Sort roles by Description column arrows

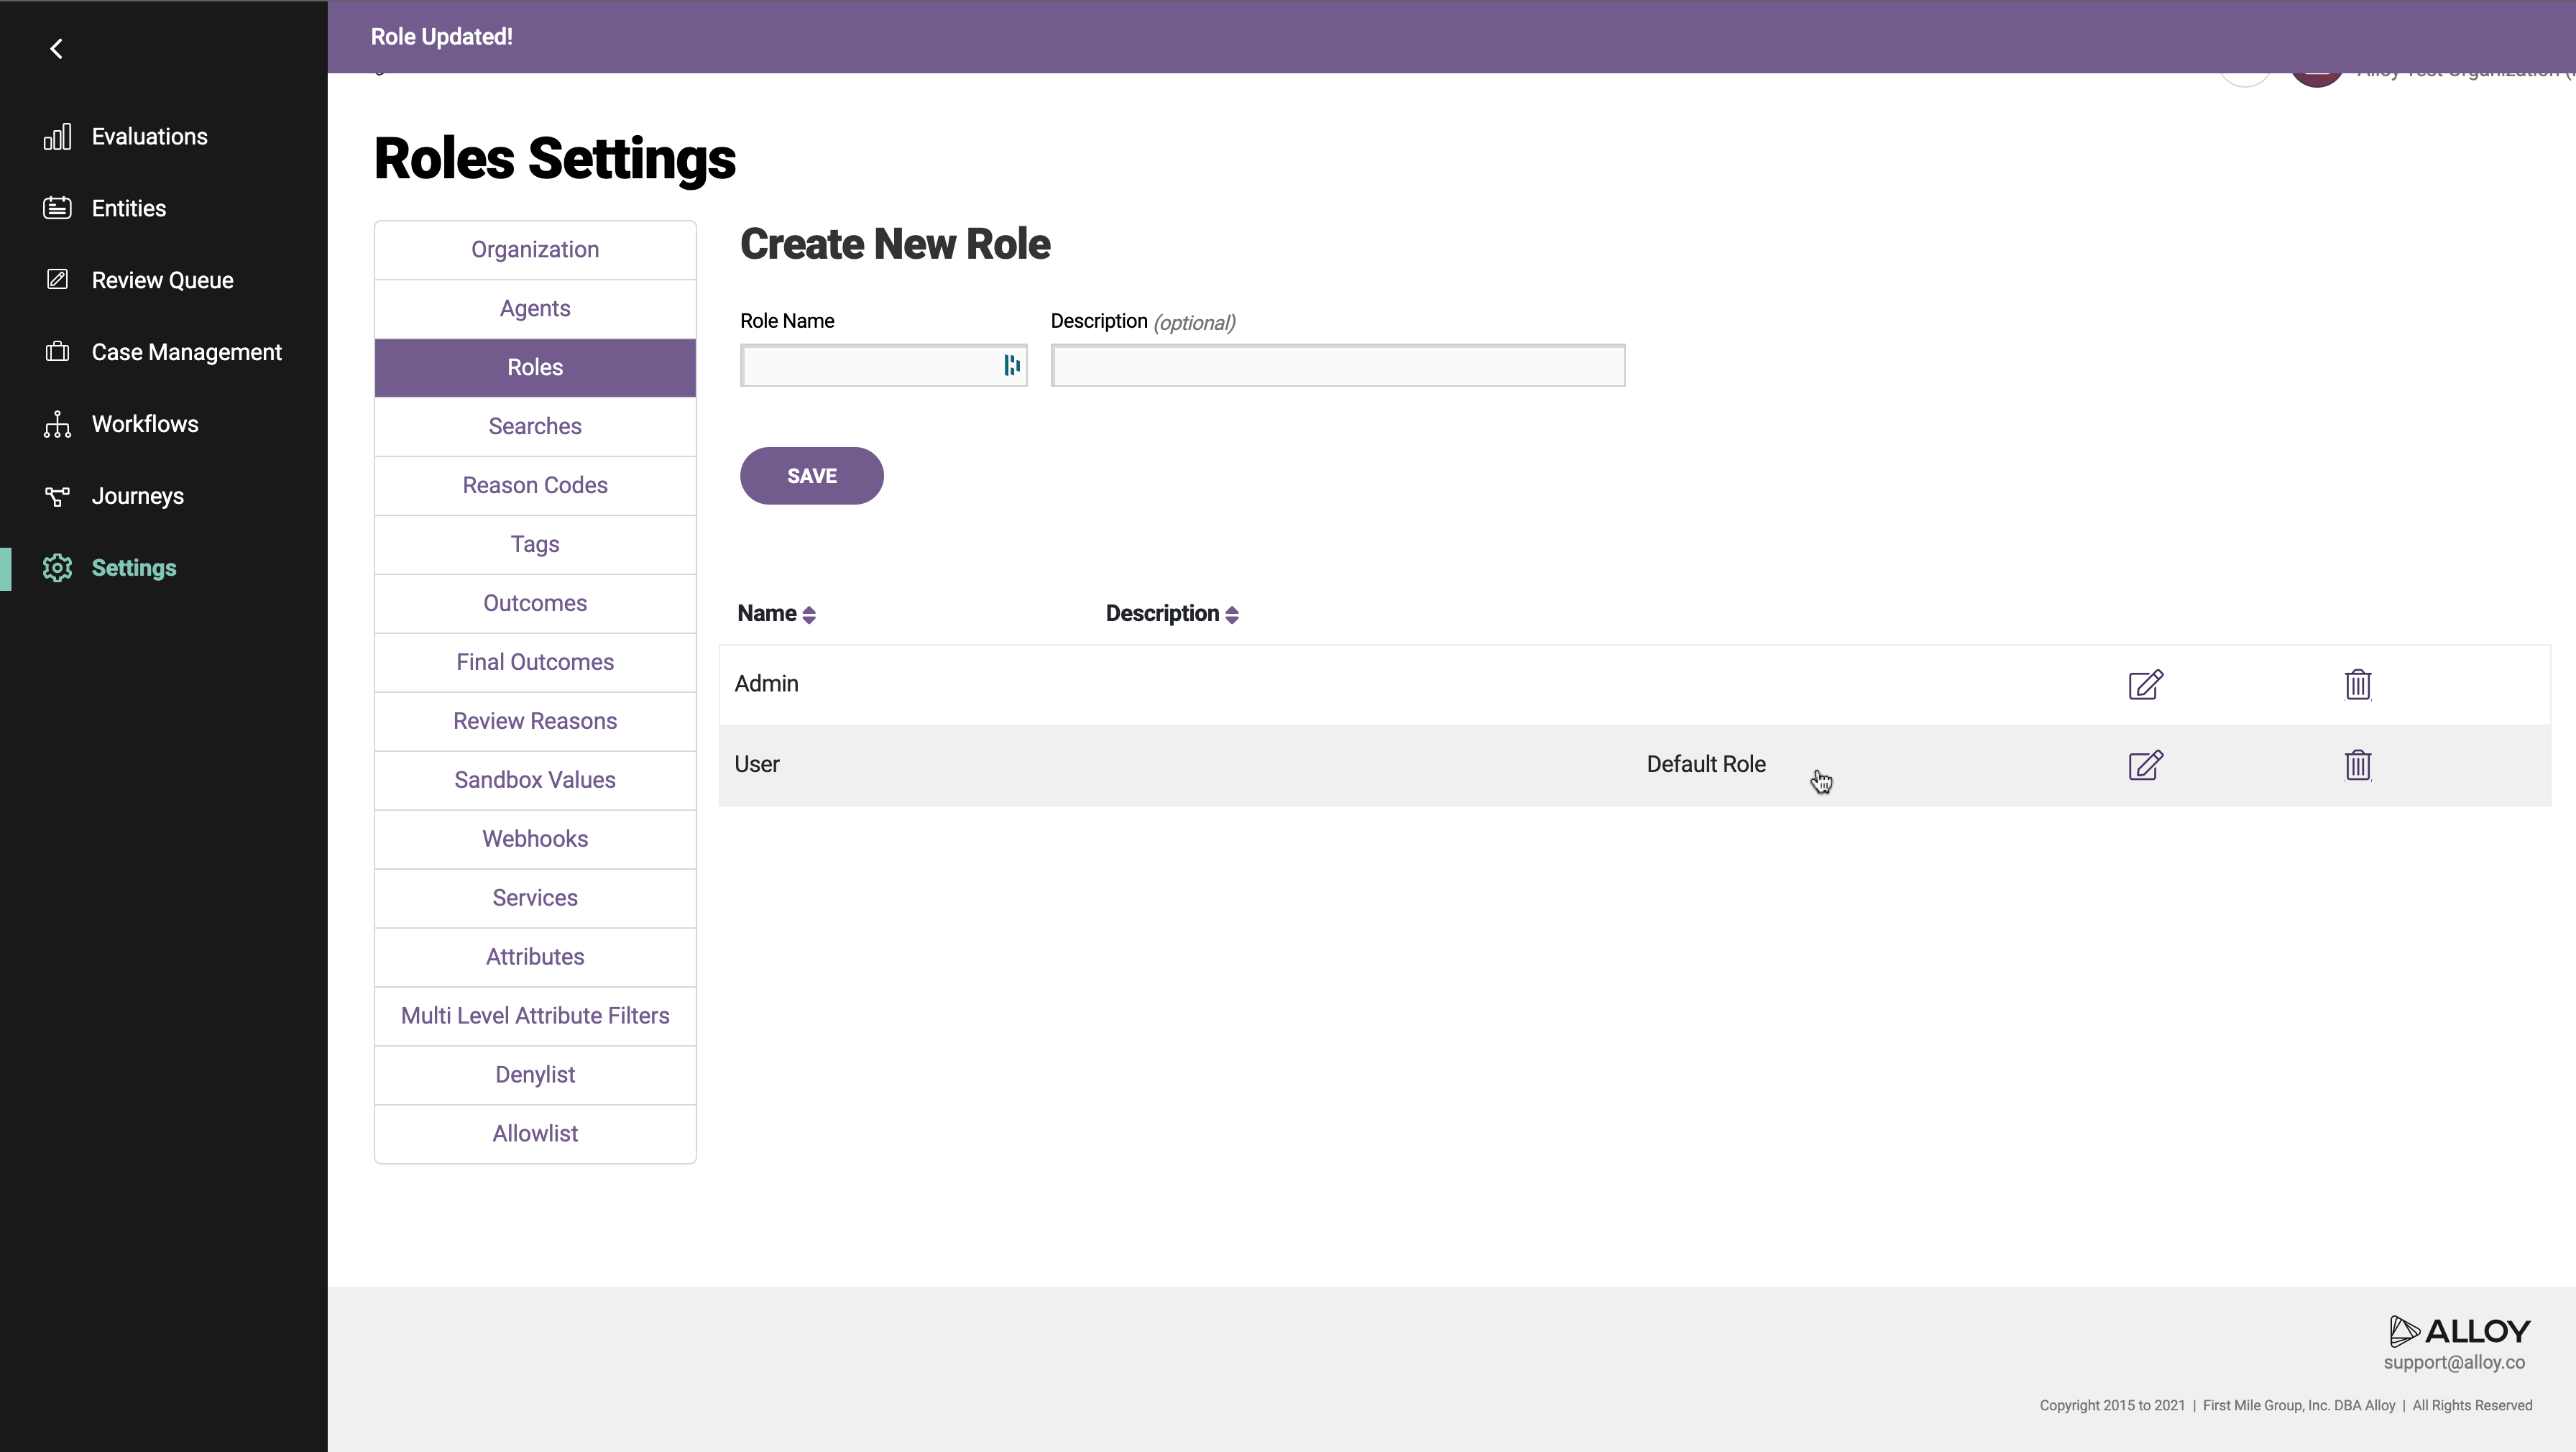click(x=1231, y=615)
